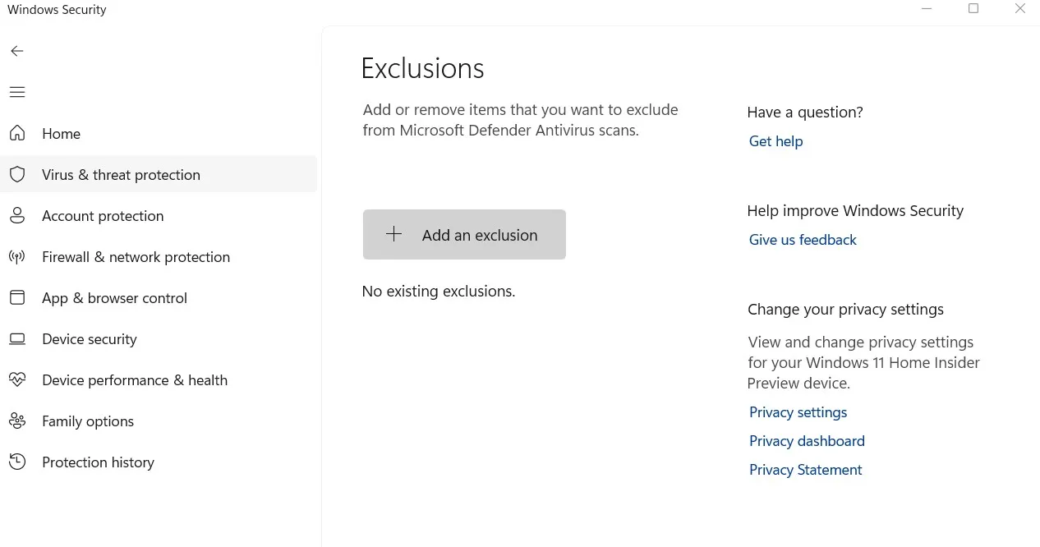Select the Account protection person icon
This screenshot has width=1040, height=547.
pyautogui.click(x=17, y=215)
